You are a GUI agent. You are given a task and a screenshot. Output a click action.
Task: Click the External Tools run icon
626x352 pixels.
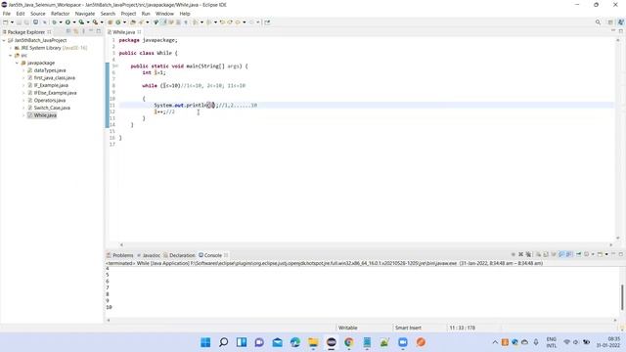(95, 22)
